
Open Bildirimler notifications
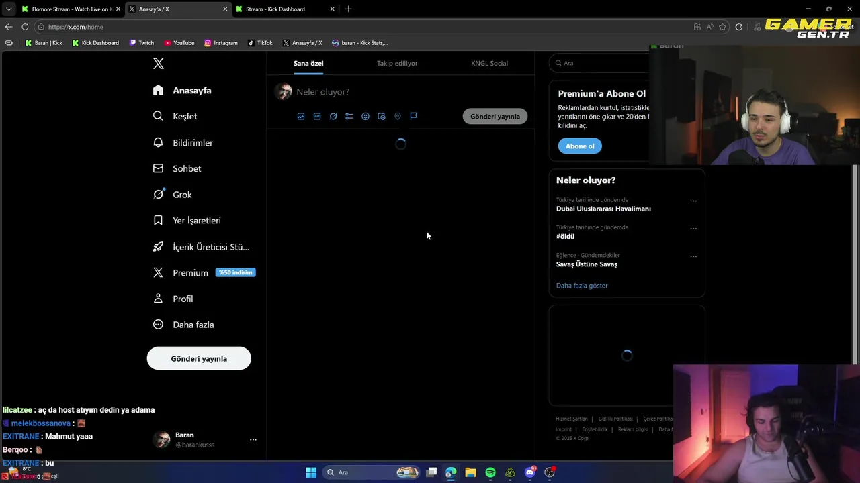point(183,142)
